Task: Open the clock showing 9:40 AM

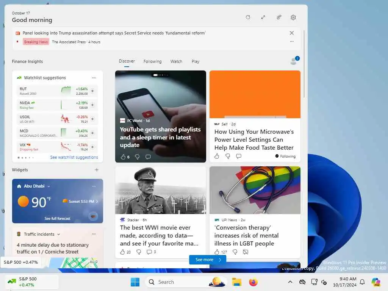Action: coord(344,282)
